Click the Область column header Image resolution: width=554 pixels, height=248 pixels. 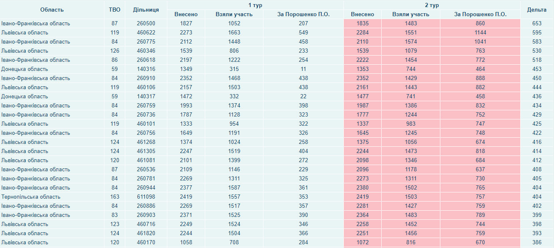point(52,10)
